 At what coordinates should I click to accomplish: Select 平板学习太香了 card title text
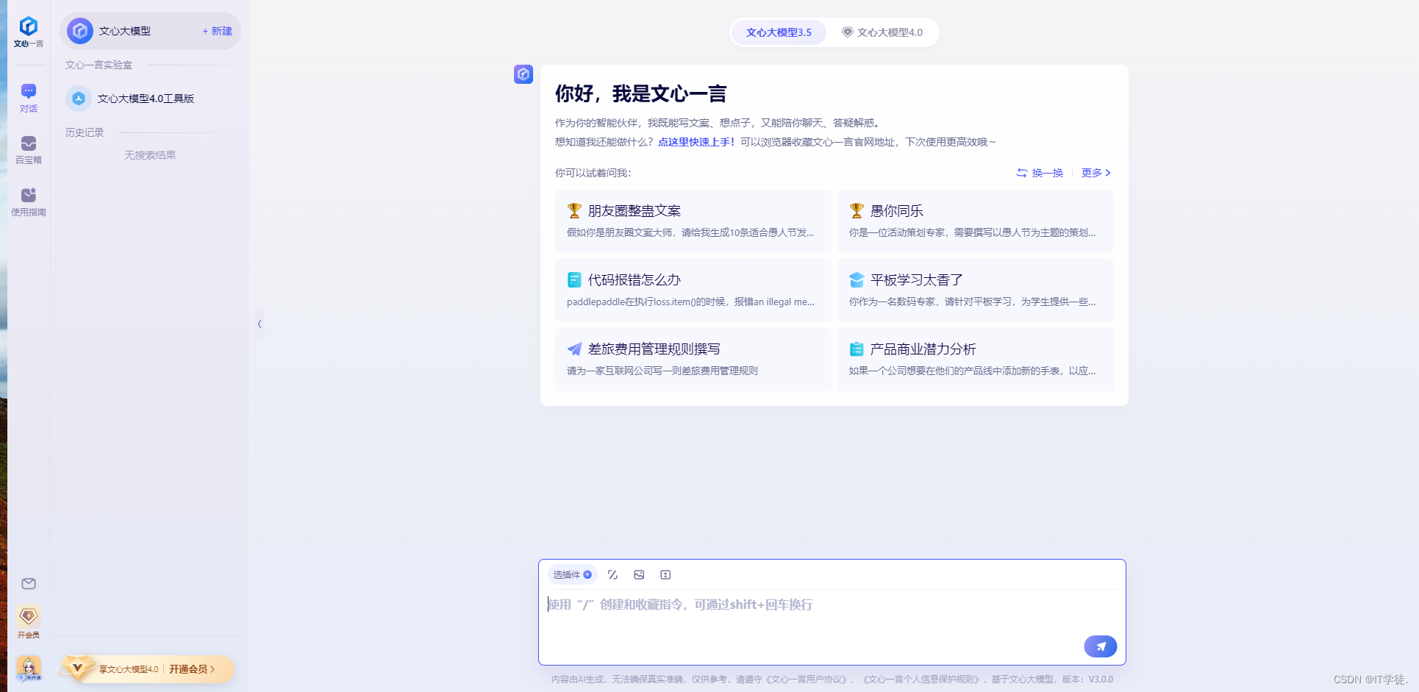(x=917, y=280)
